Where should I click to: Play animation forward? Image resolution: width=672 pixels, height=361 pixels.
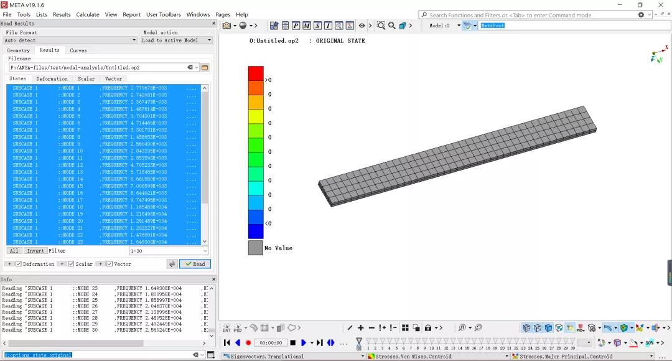click(304, 342)
